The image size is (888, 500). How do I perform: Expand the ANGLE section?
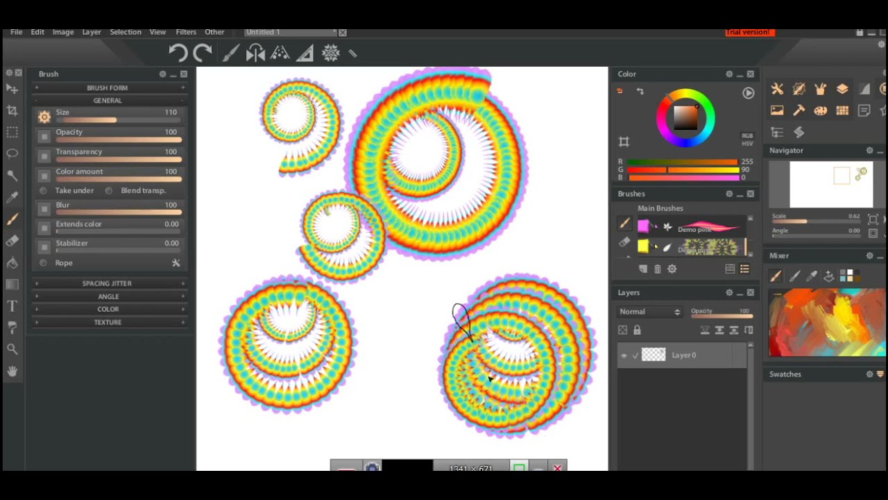(110, 297)
